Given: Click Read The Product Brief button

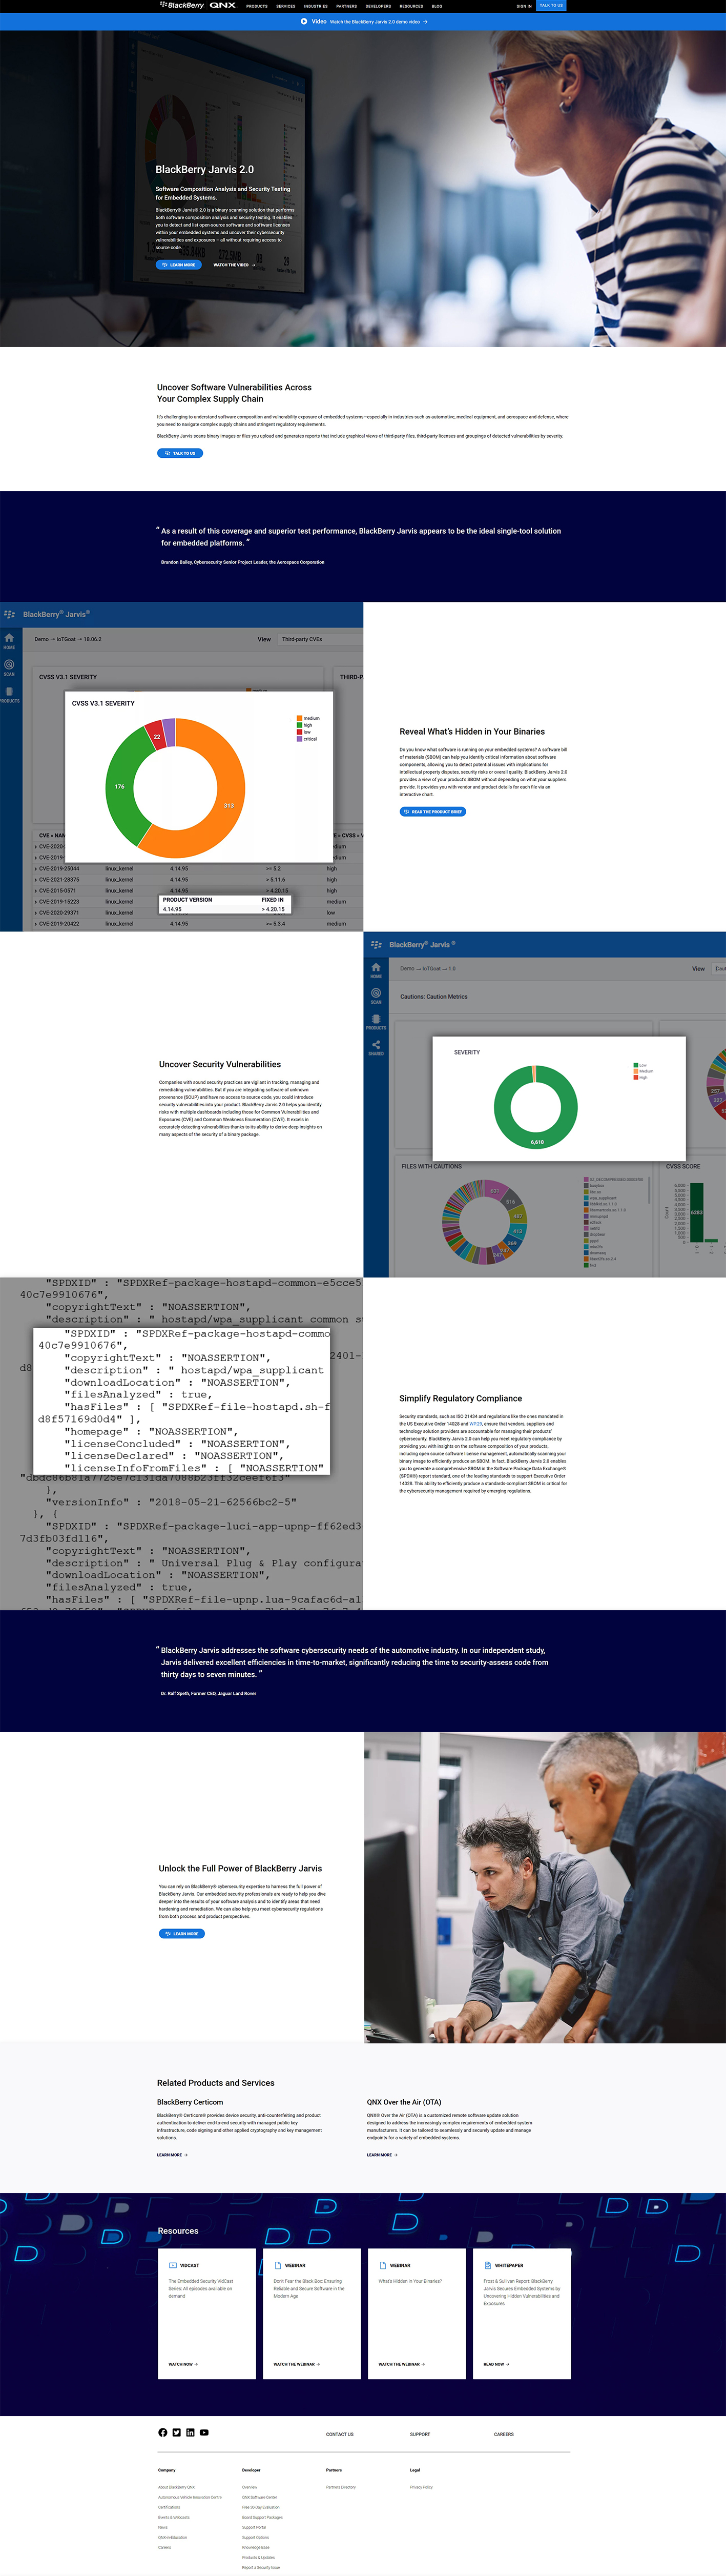Looking at the screenshot, I should [x=433, y=812].
